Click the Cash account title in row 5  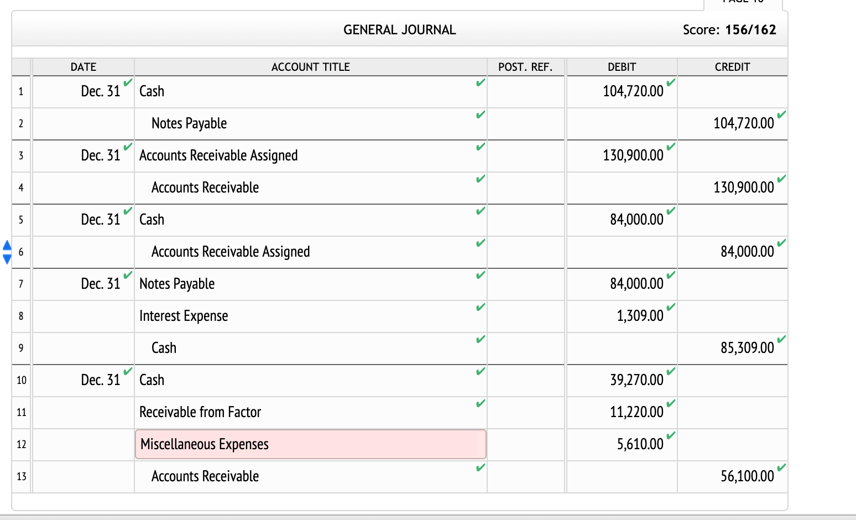pyautogui.click(x=152, y=220)
